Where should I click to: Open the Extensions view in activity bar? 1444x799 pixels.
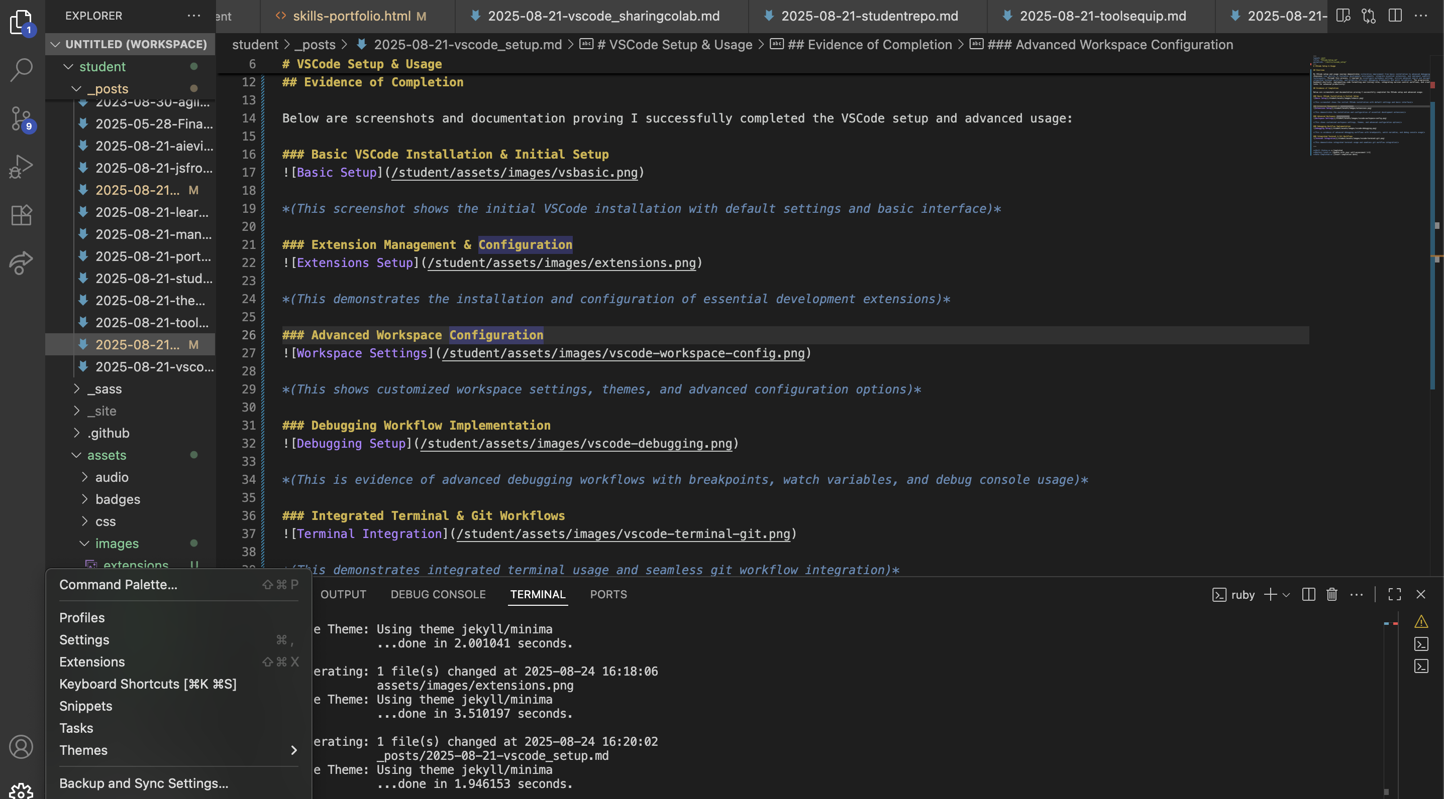(x=21, y=215)
